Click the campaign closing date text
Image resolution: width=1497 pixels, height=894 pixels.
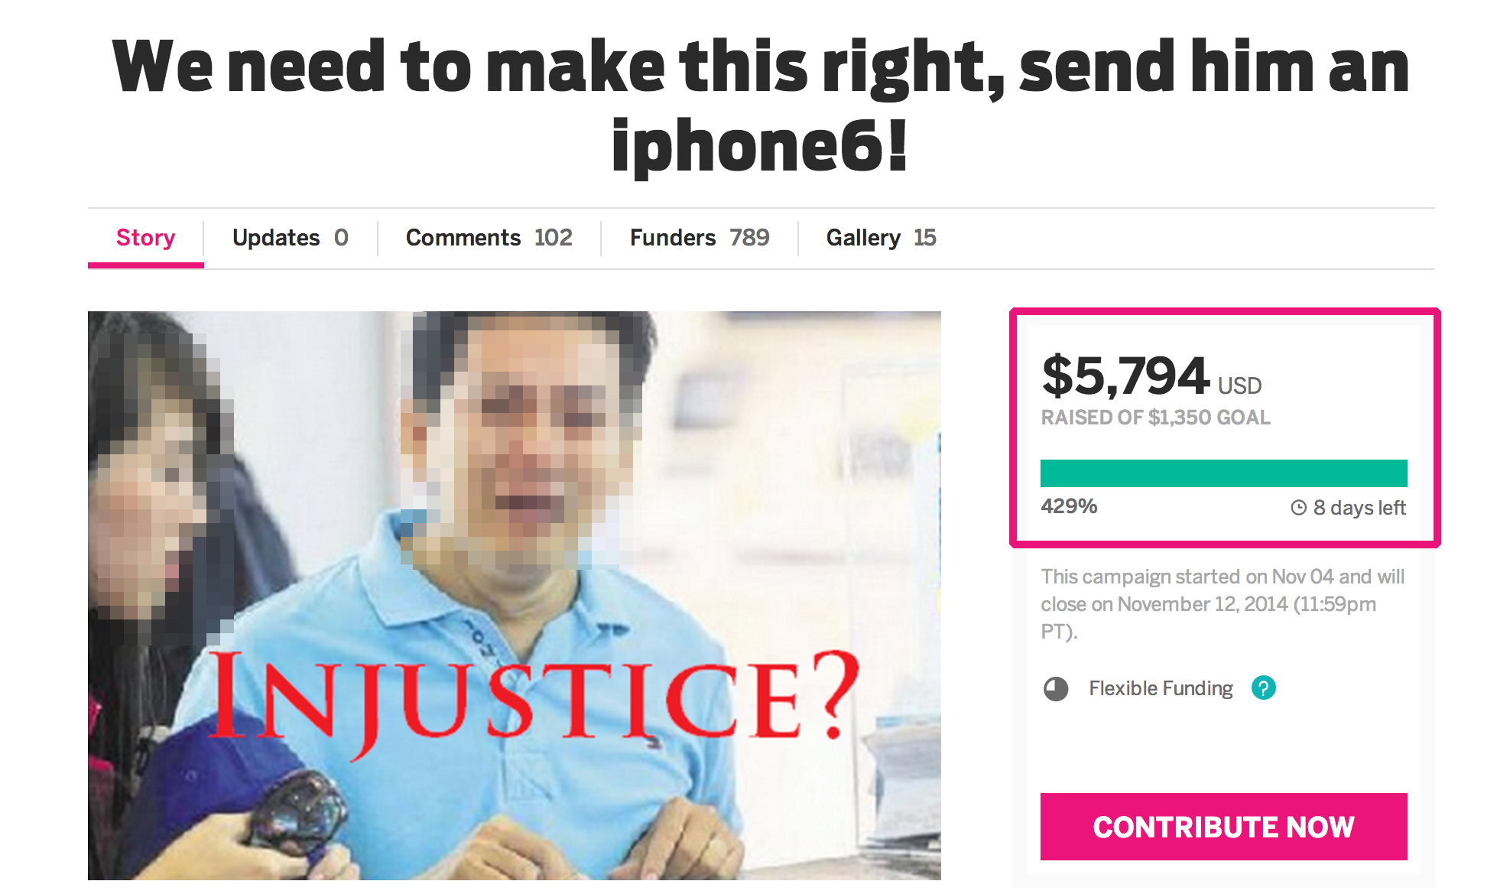1223,604
